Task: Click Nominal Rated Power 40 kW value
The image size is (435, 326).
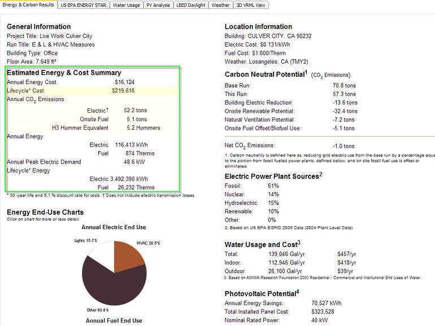Action: (319, 320)
